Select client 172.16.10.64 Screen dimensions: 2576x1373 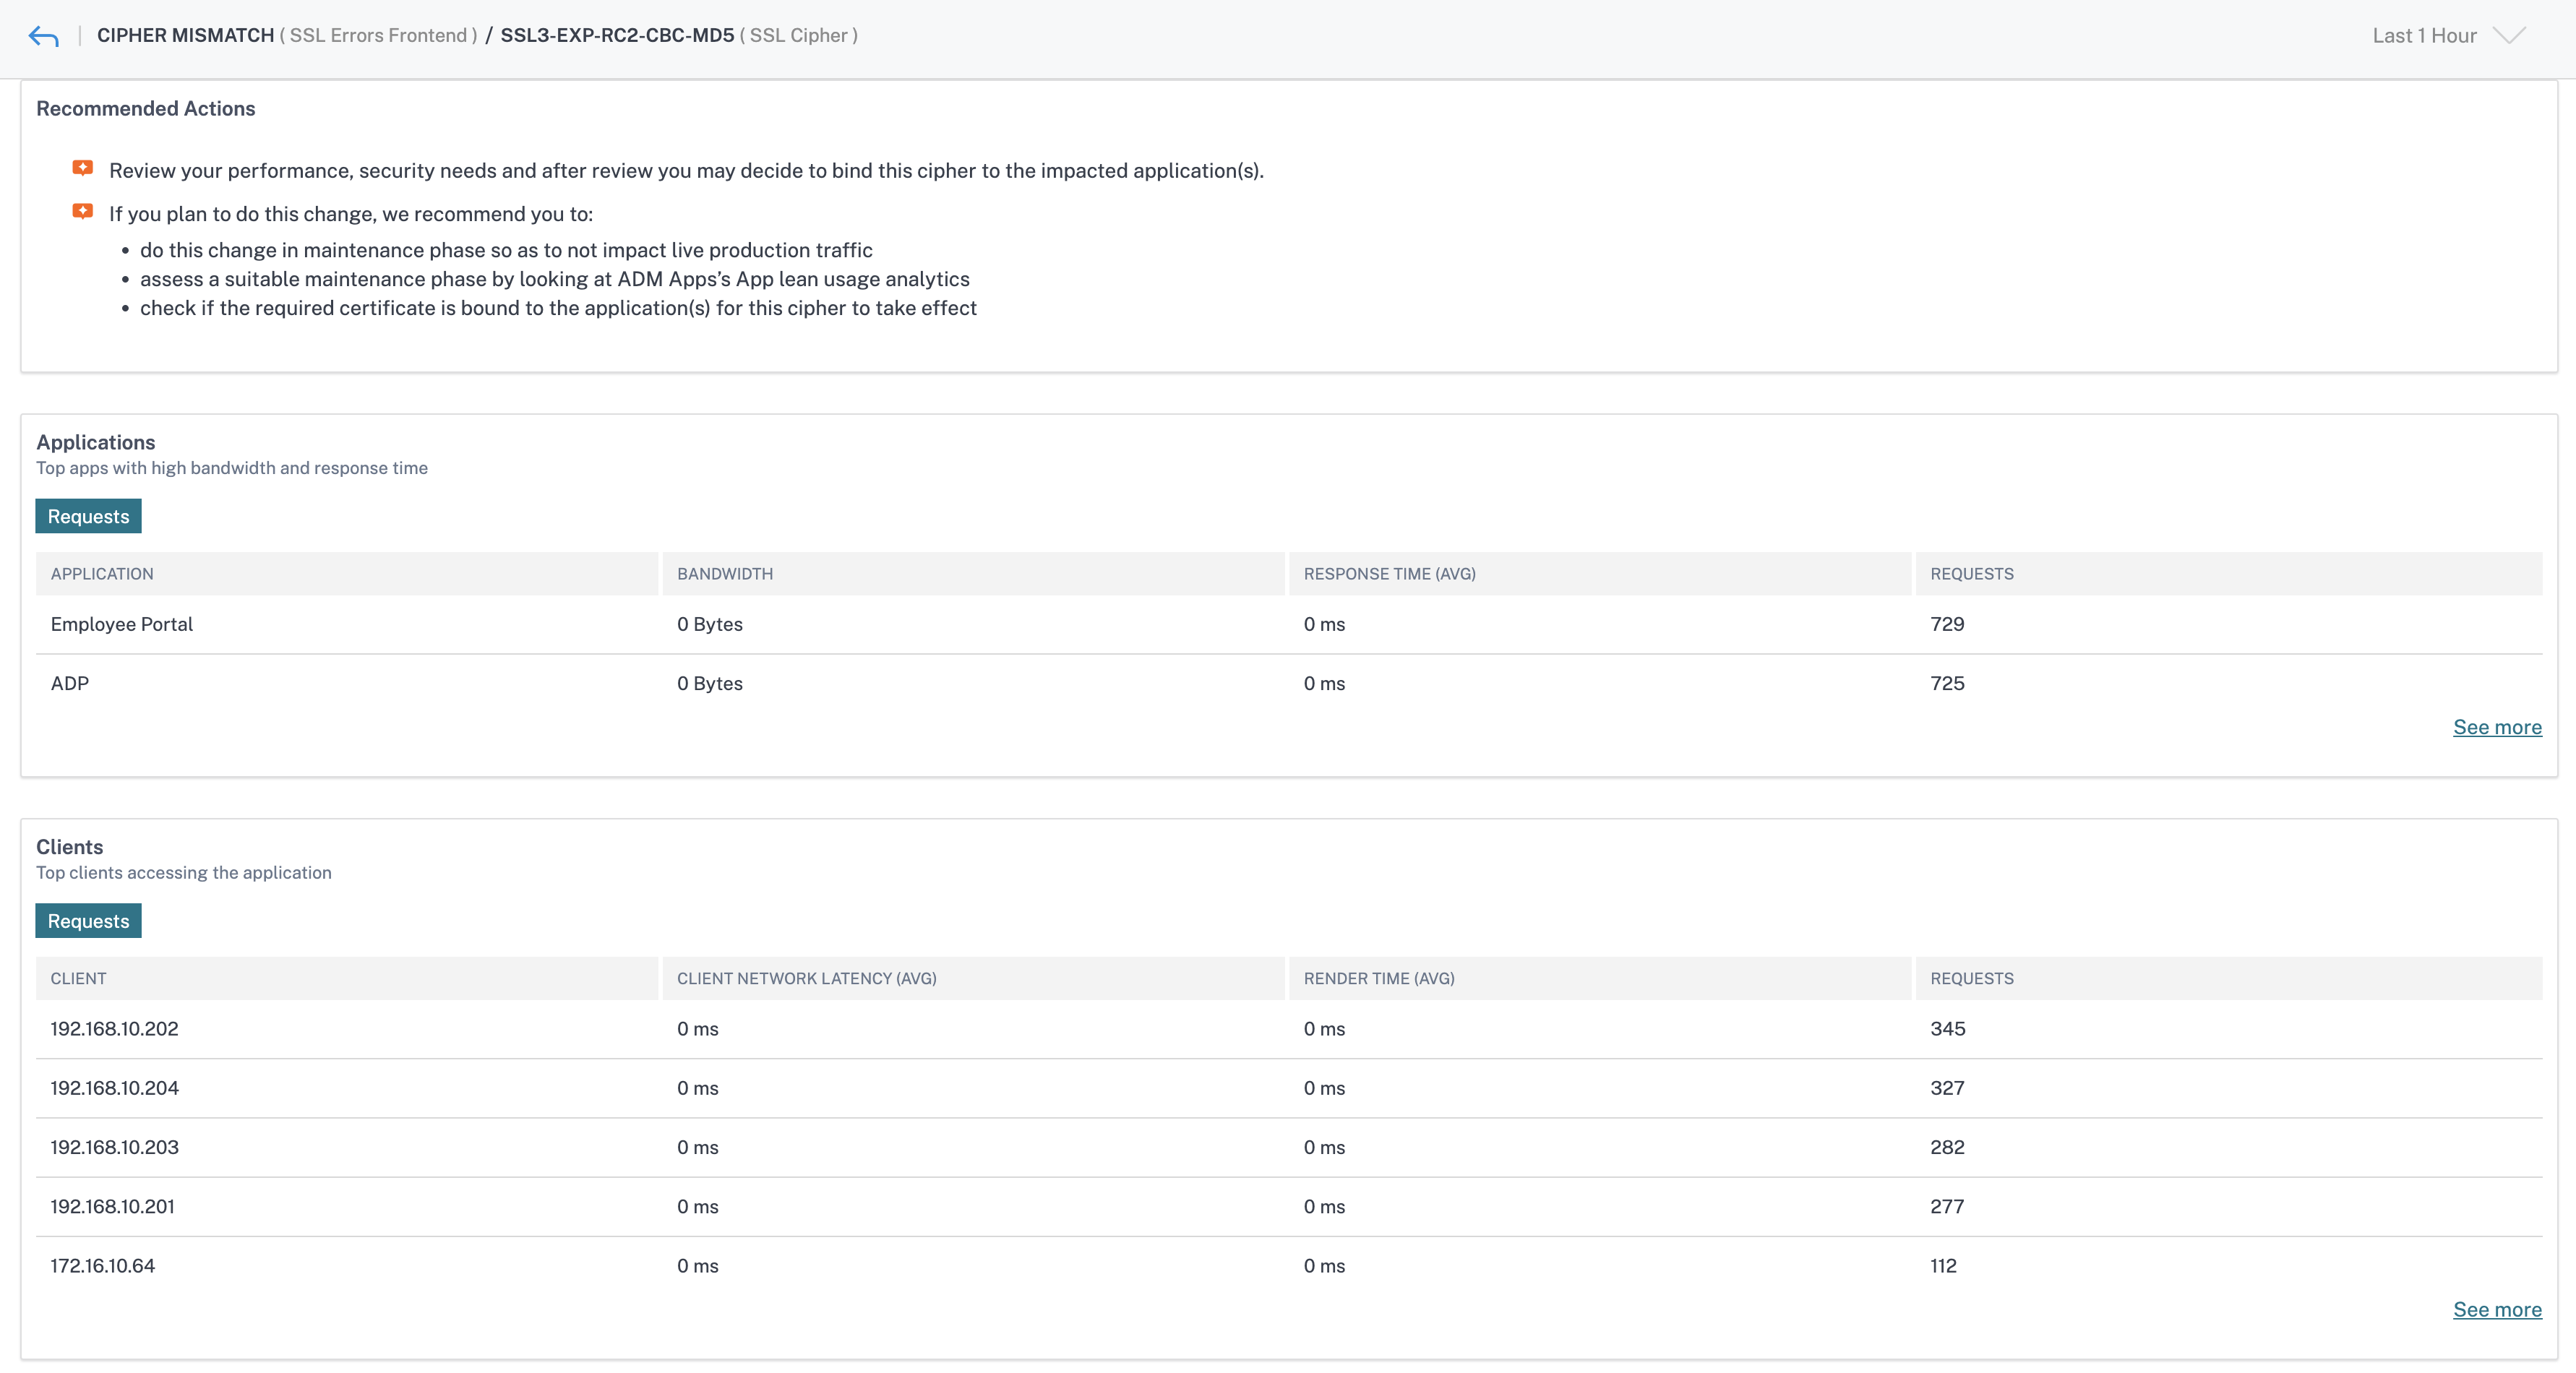click(x=102, y=1266)
